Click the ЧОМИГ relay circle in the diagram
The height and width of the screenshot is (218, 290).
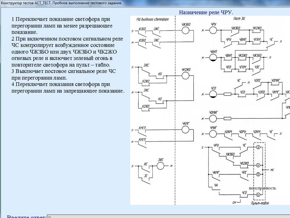(x=213, y=118)
